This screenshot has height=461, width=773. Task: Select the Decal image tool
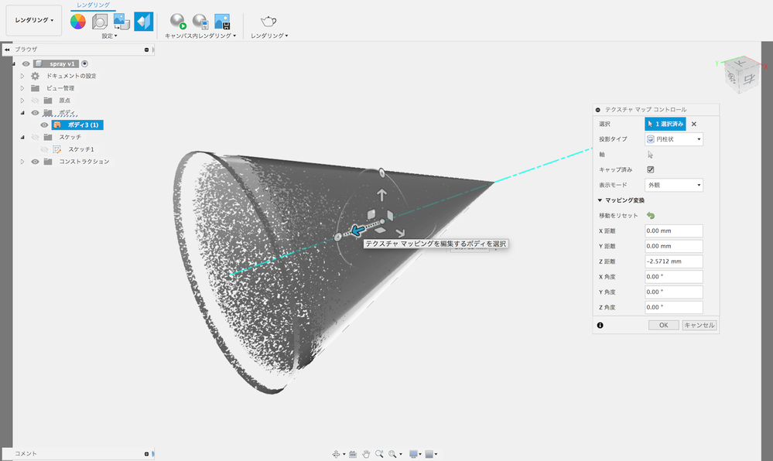(x=121, y=21)
